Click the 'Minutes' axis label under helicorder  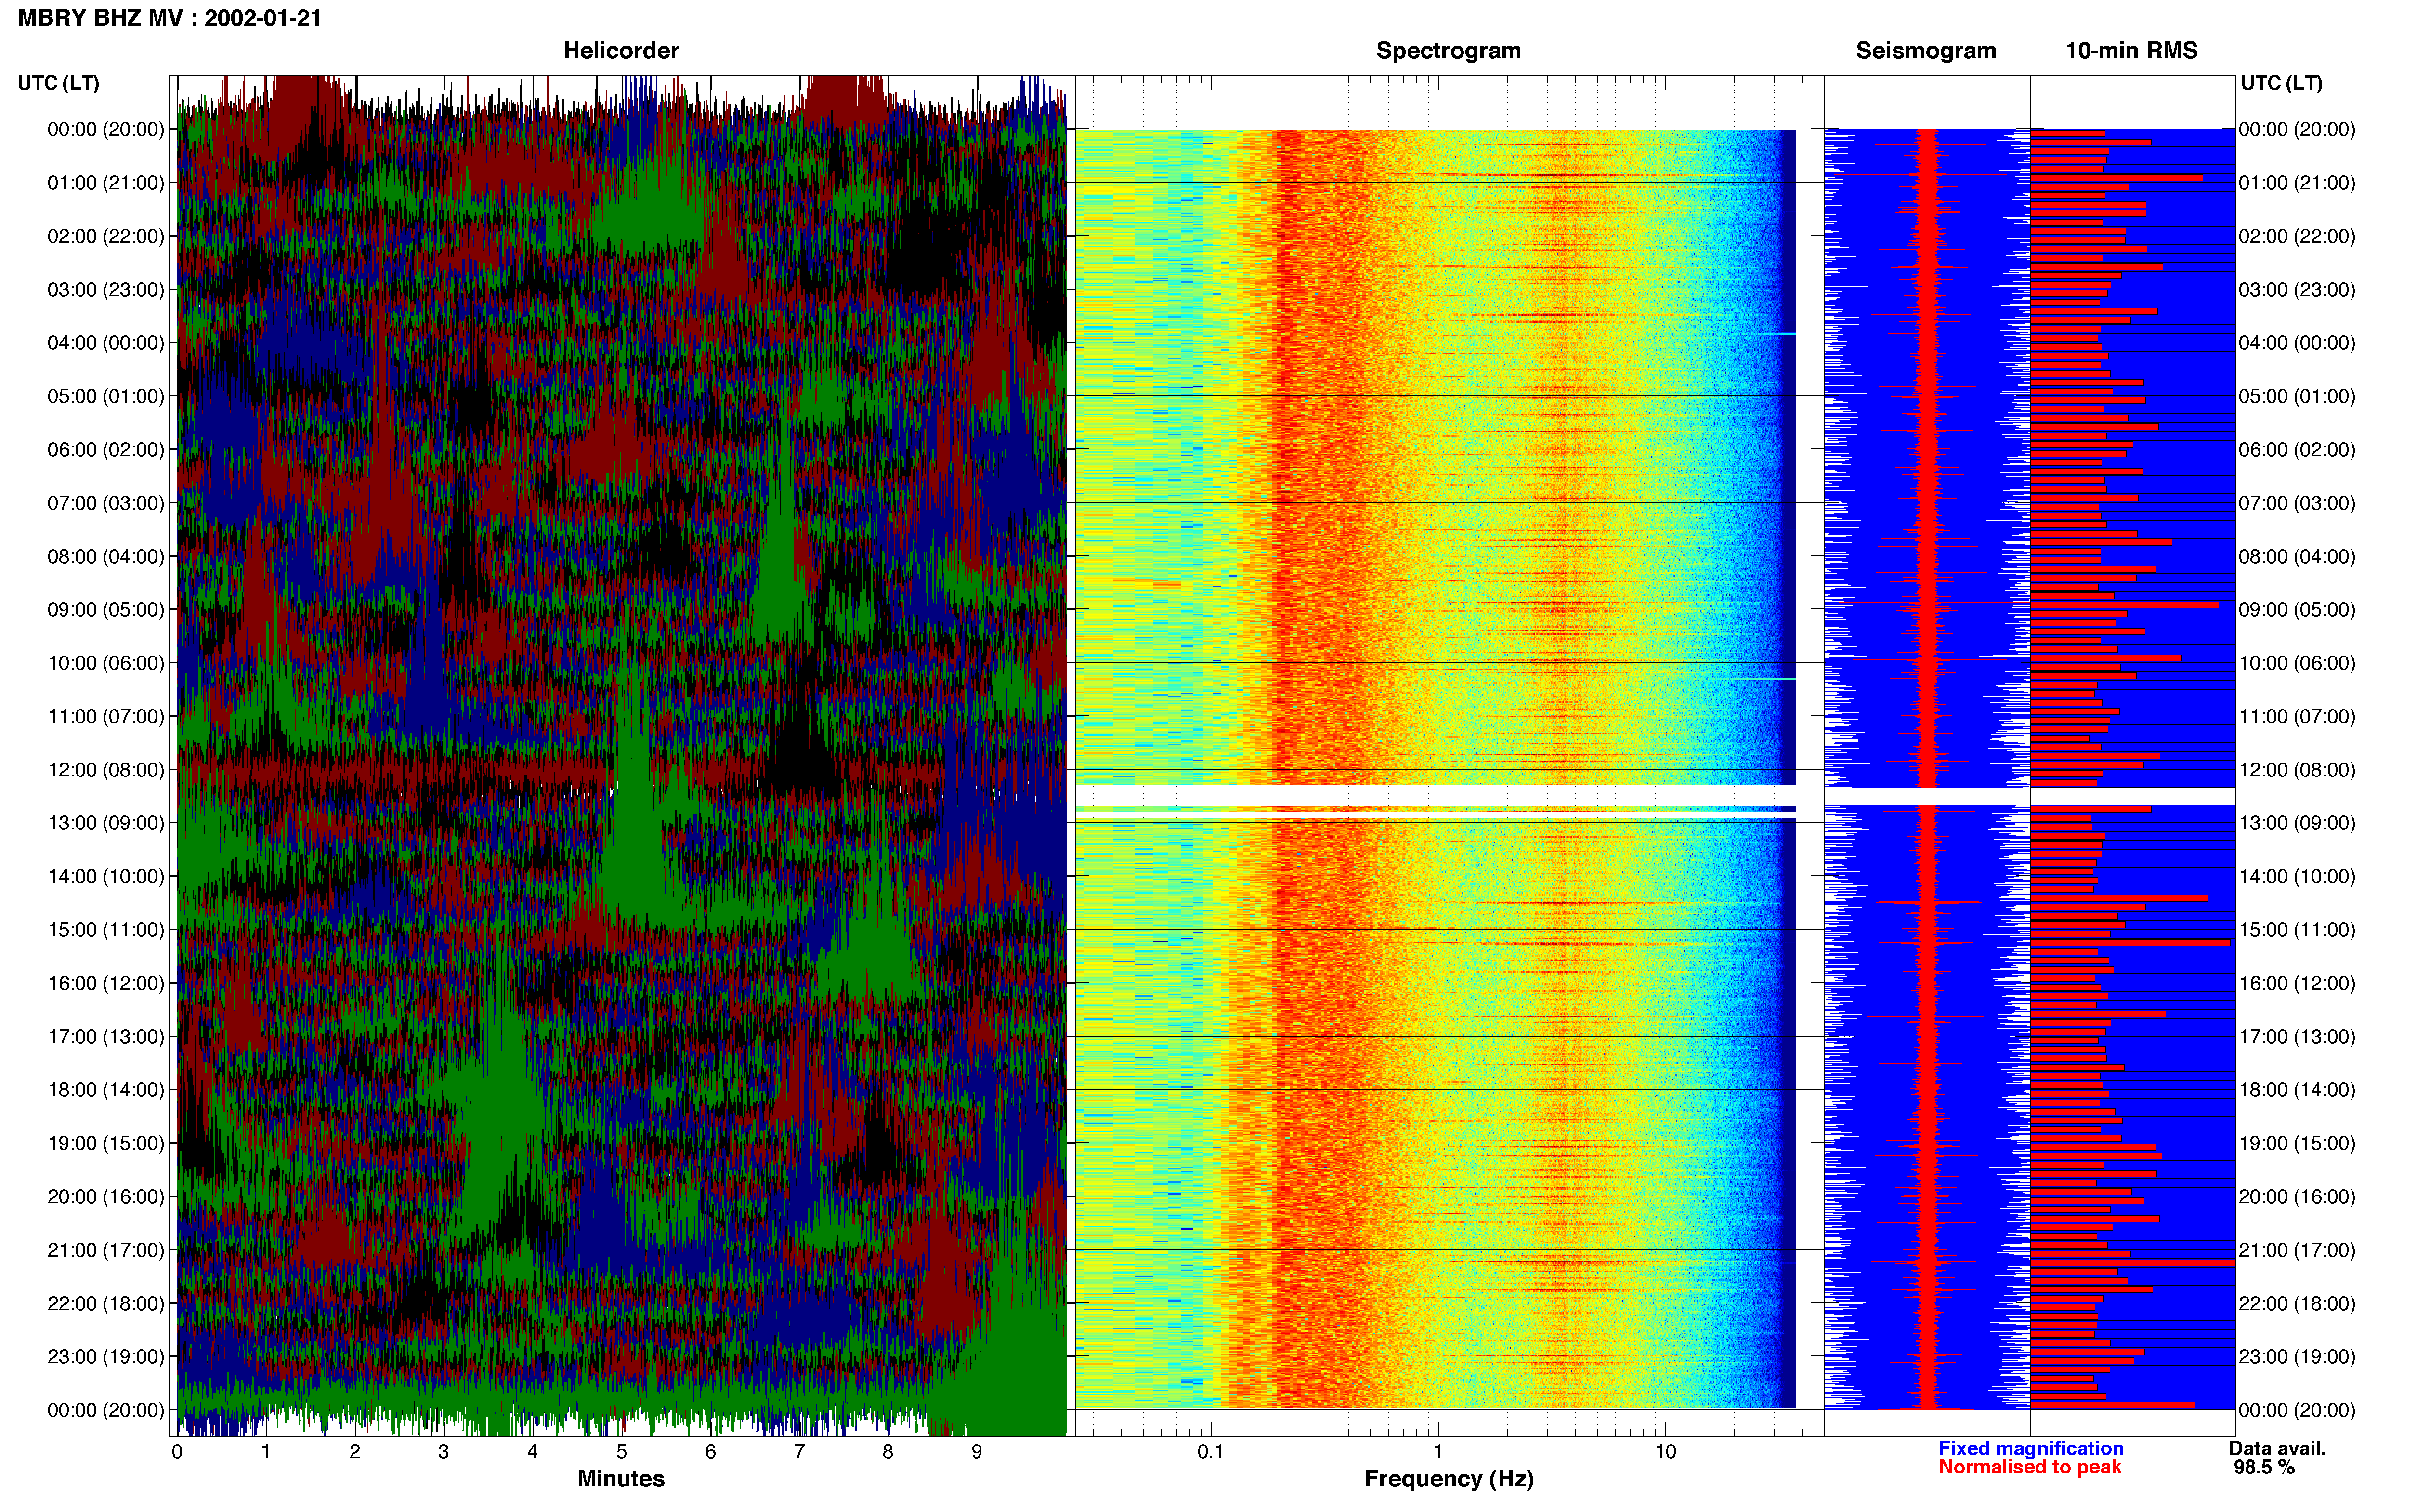coord(621,1479)
